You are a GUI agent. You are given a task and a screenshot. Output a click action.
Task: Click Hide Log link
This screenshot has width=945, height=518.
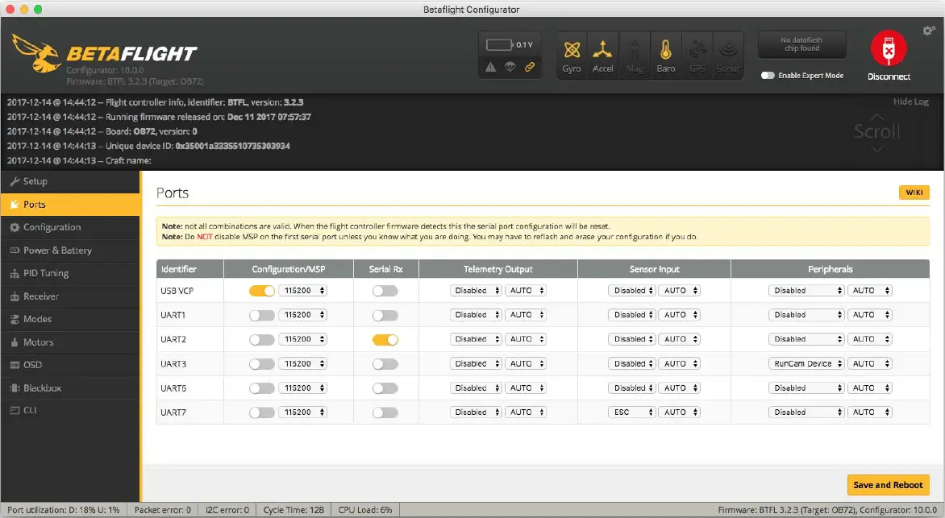pyautogui.click(x=910, y=102)
